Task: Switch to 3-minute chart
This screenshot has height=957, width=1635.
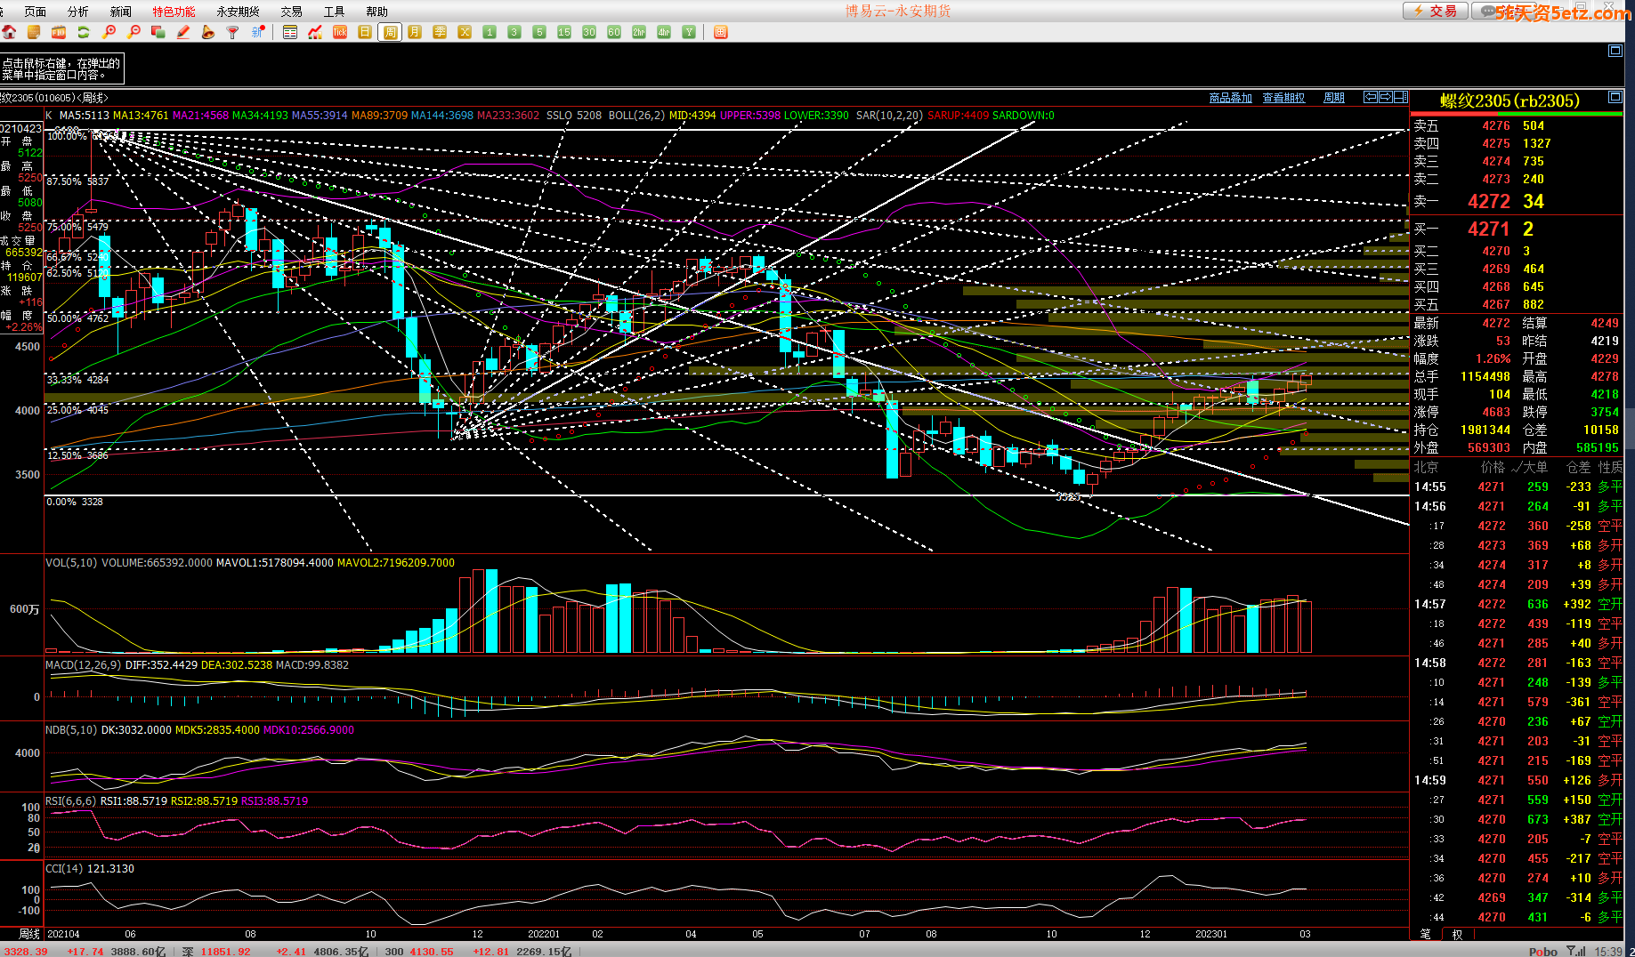Action: 514,32
